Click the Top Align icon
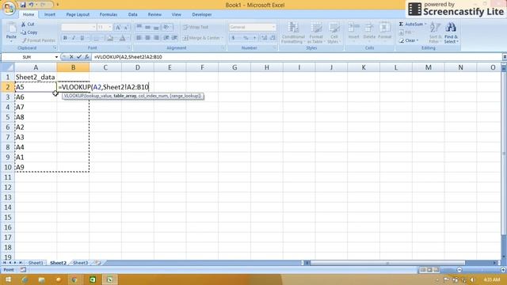 tap(139, 27)
